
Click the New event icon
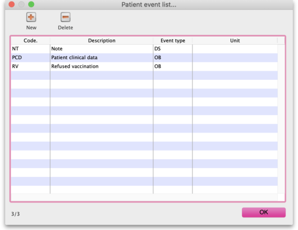pos(31,17)
